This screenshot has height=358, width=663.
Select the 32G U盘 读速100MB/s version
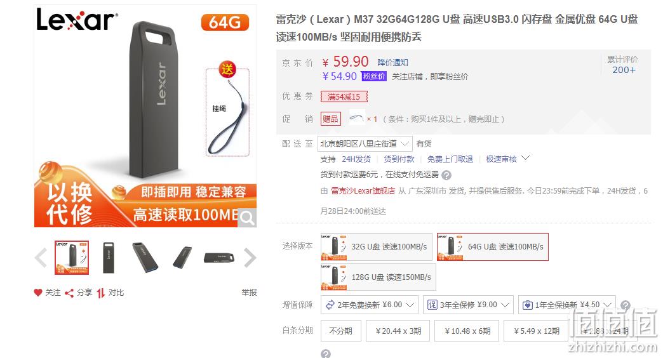377,247
